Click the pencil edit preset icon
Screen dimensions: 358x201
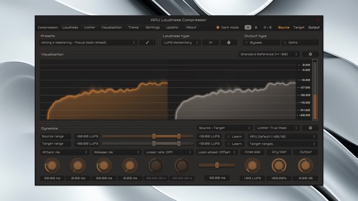pyautogui.click(x=147, y=43)
